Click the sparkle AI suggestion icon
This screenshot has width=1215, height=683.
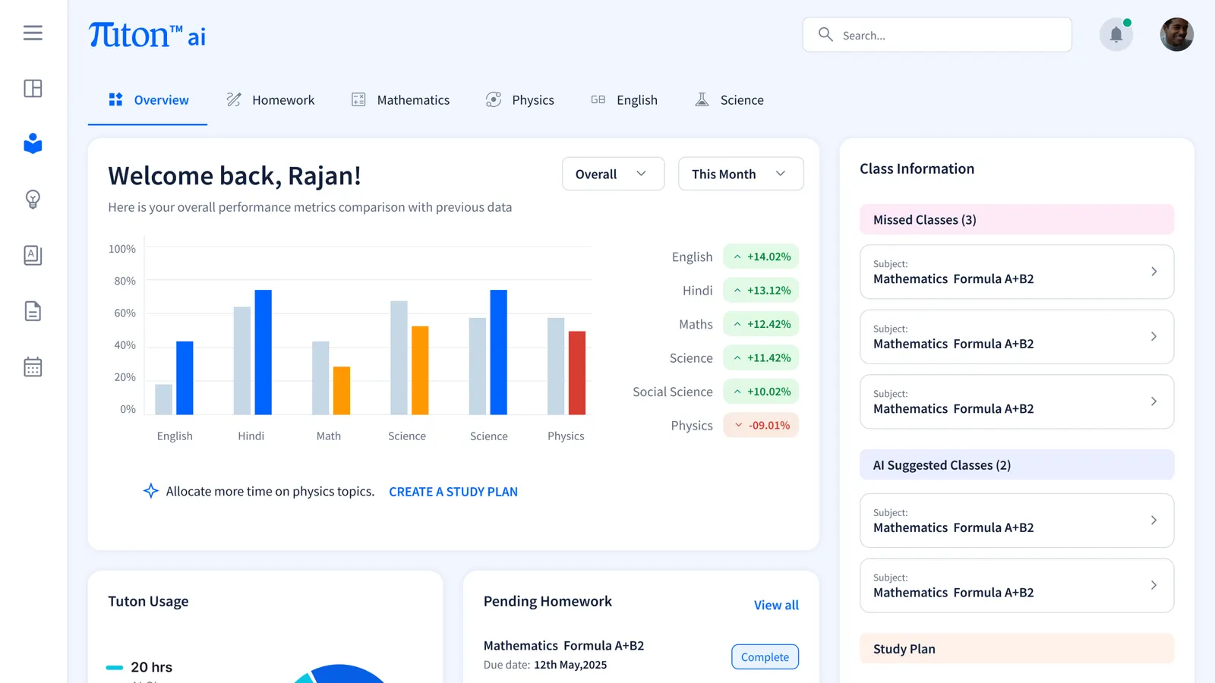(x=151, y=491)
